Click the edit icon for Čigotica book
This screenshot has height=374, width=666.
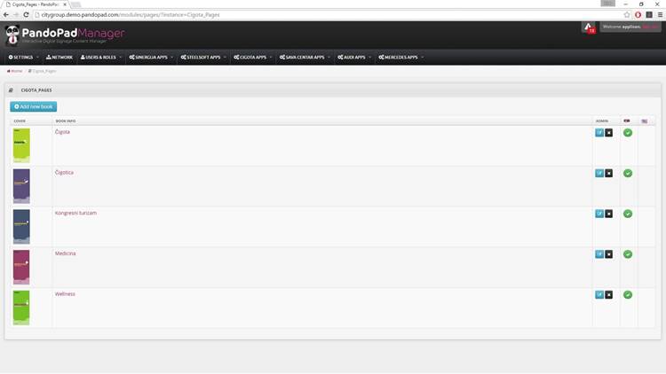pyautogui.click(x=599, y=173)
